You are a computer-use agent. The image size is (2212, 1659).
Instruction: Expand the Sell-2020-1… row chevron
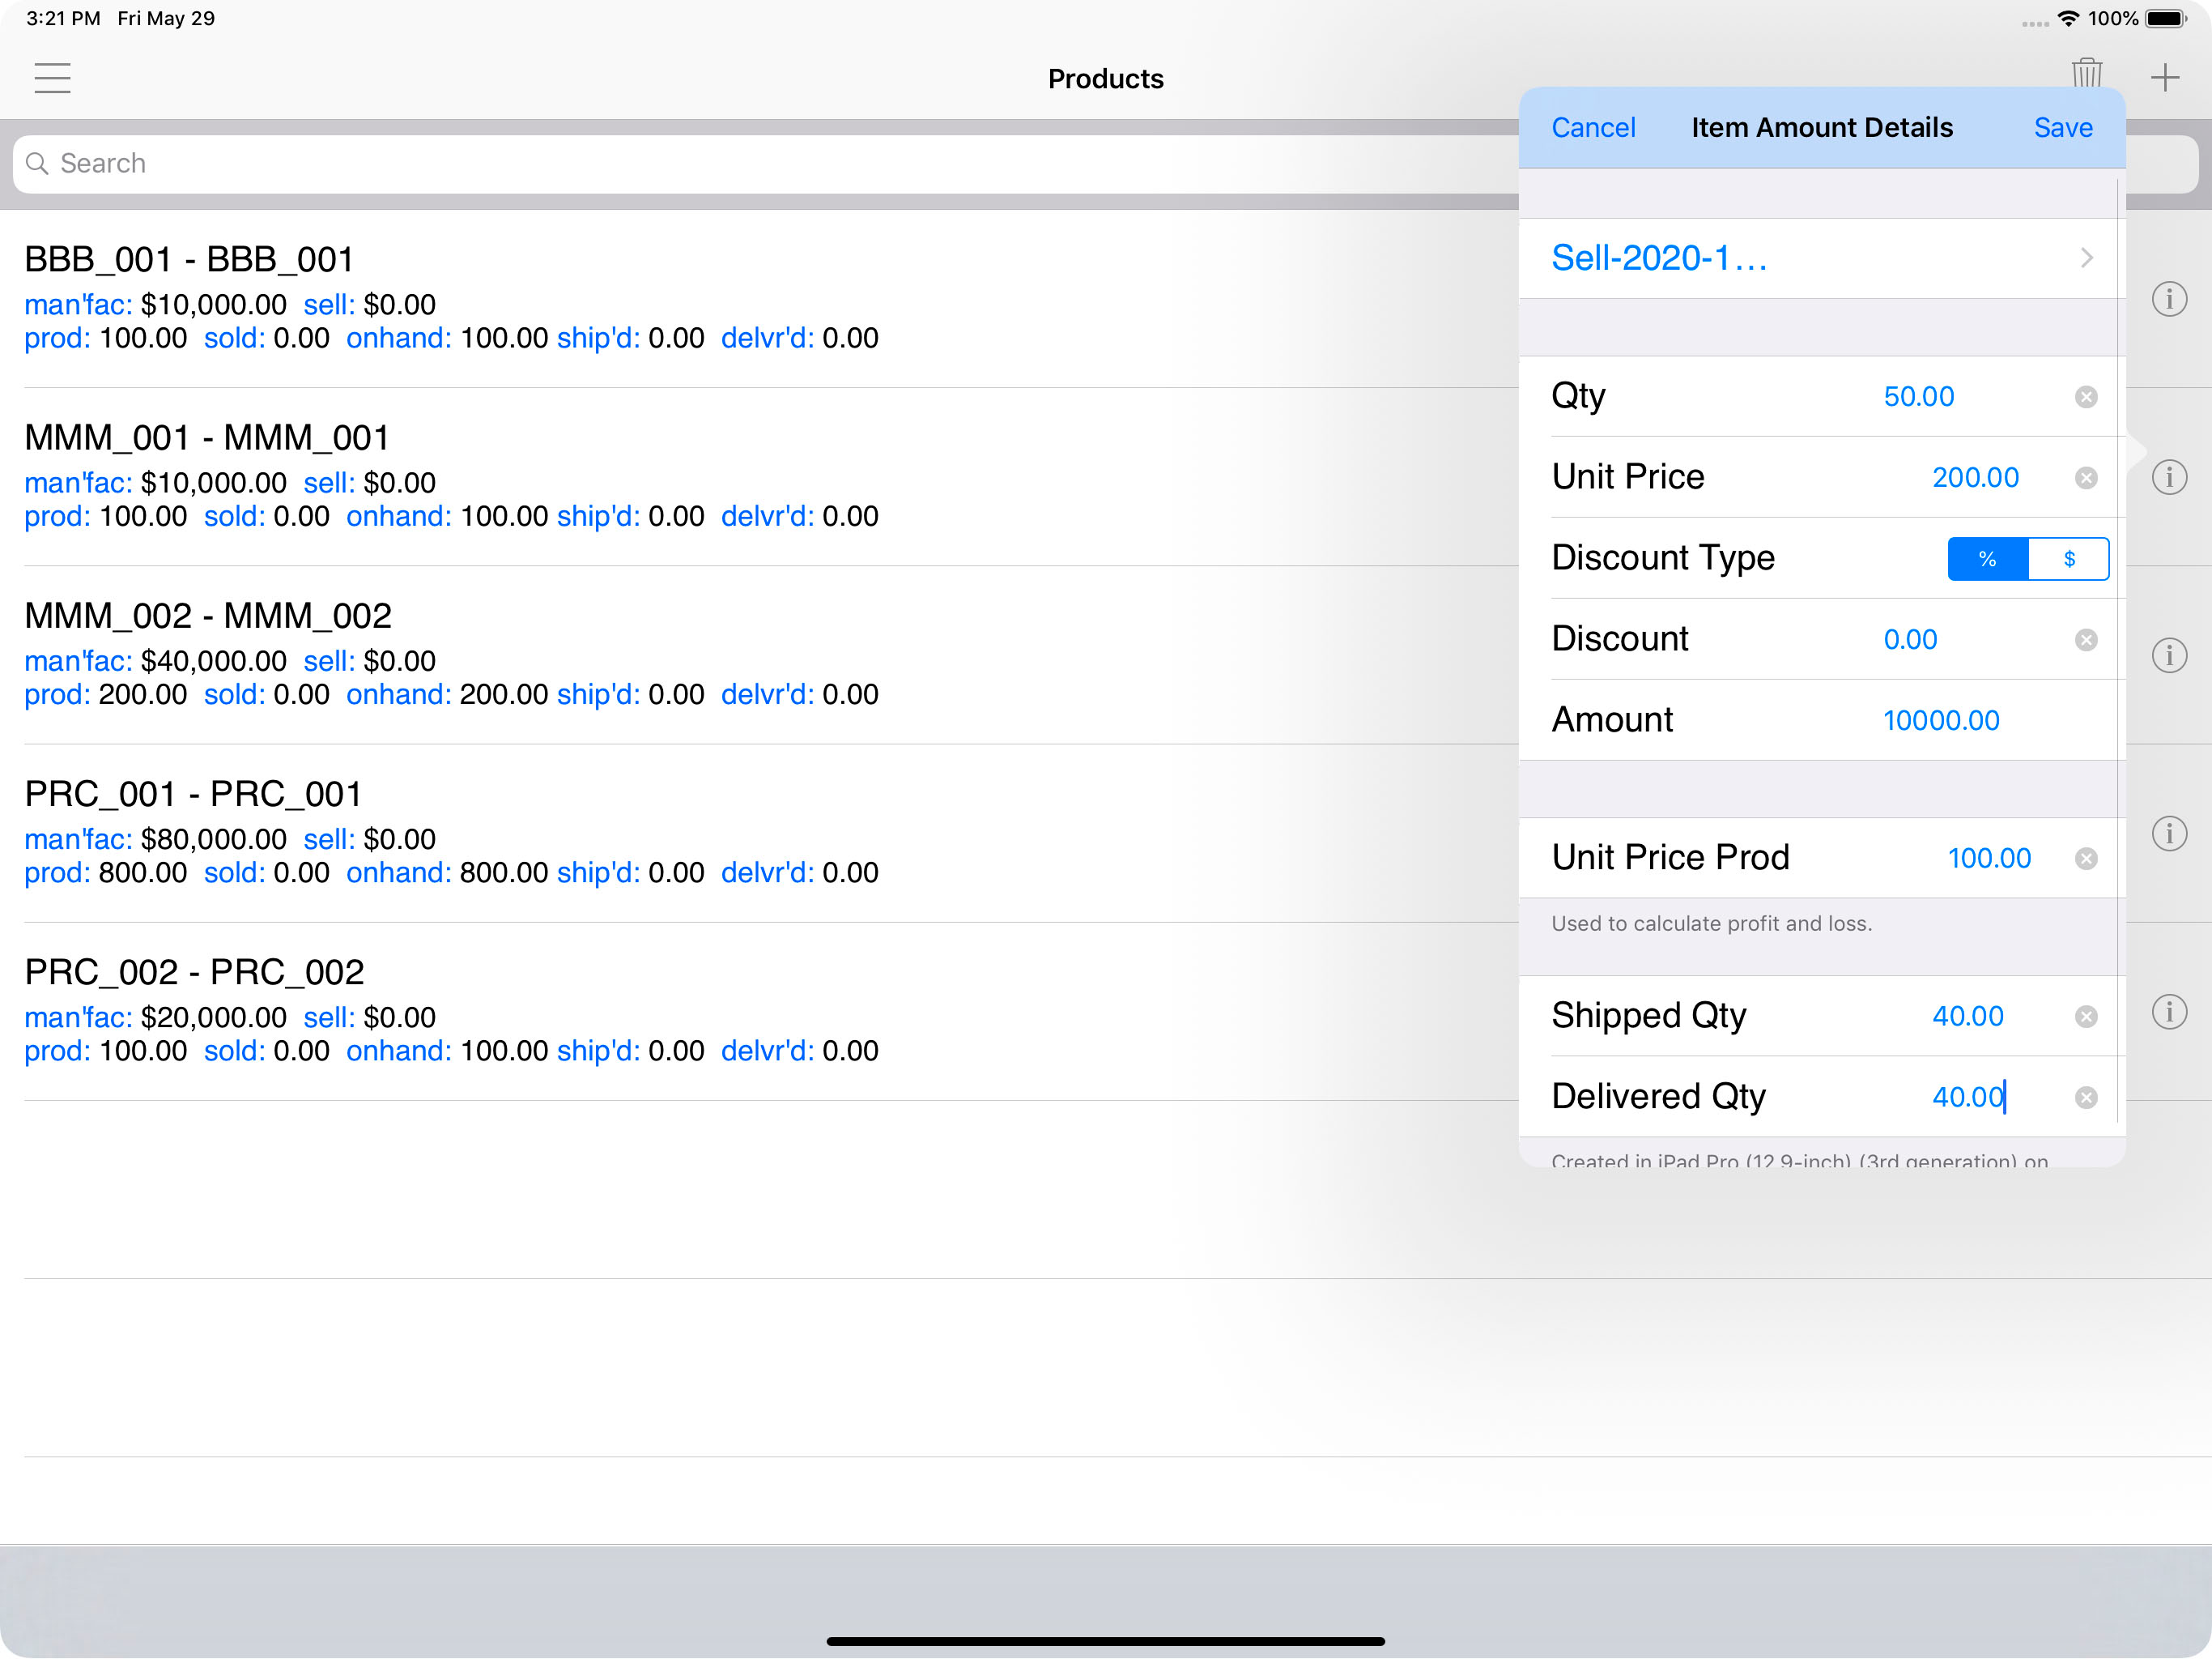2087,258
